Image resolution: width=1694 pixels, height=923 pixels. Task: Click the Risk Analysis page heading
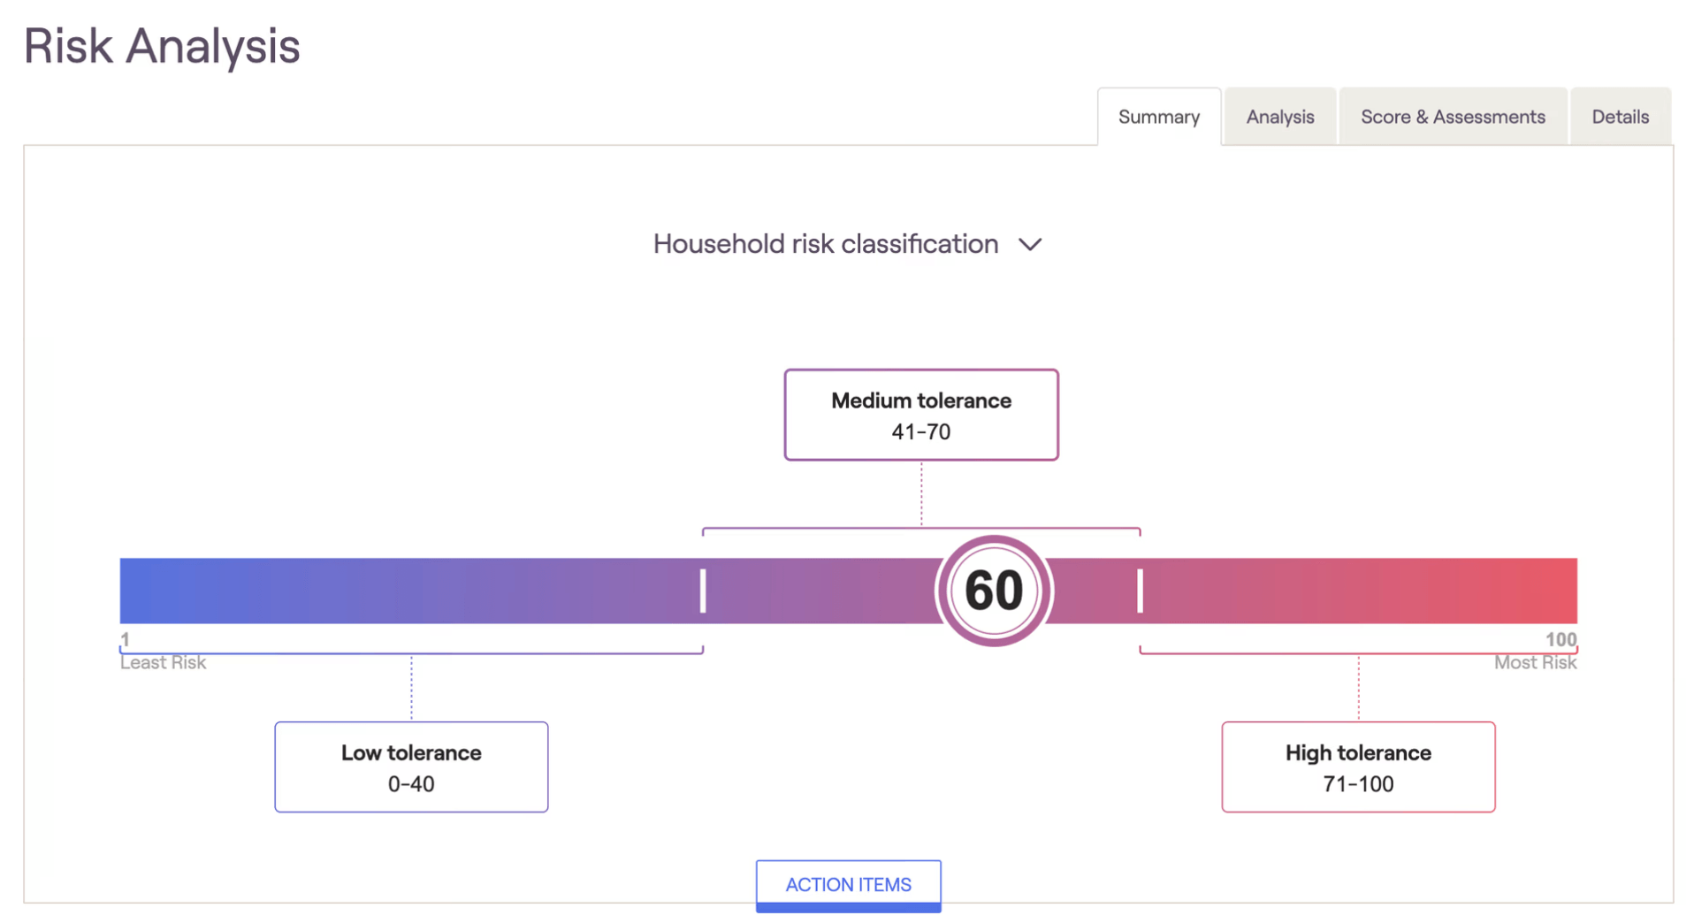162,46
